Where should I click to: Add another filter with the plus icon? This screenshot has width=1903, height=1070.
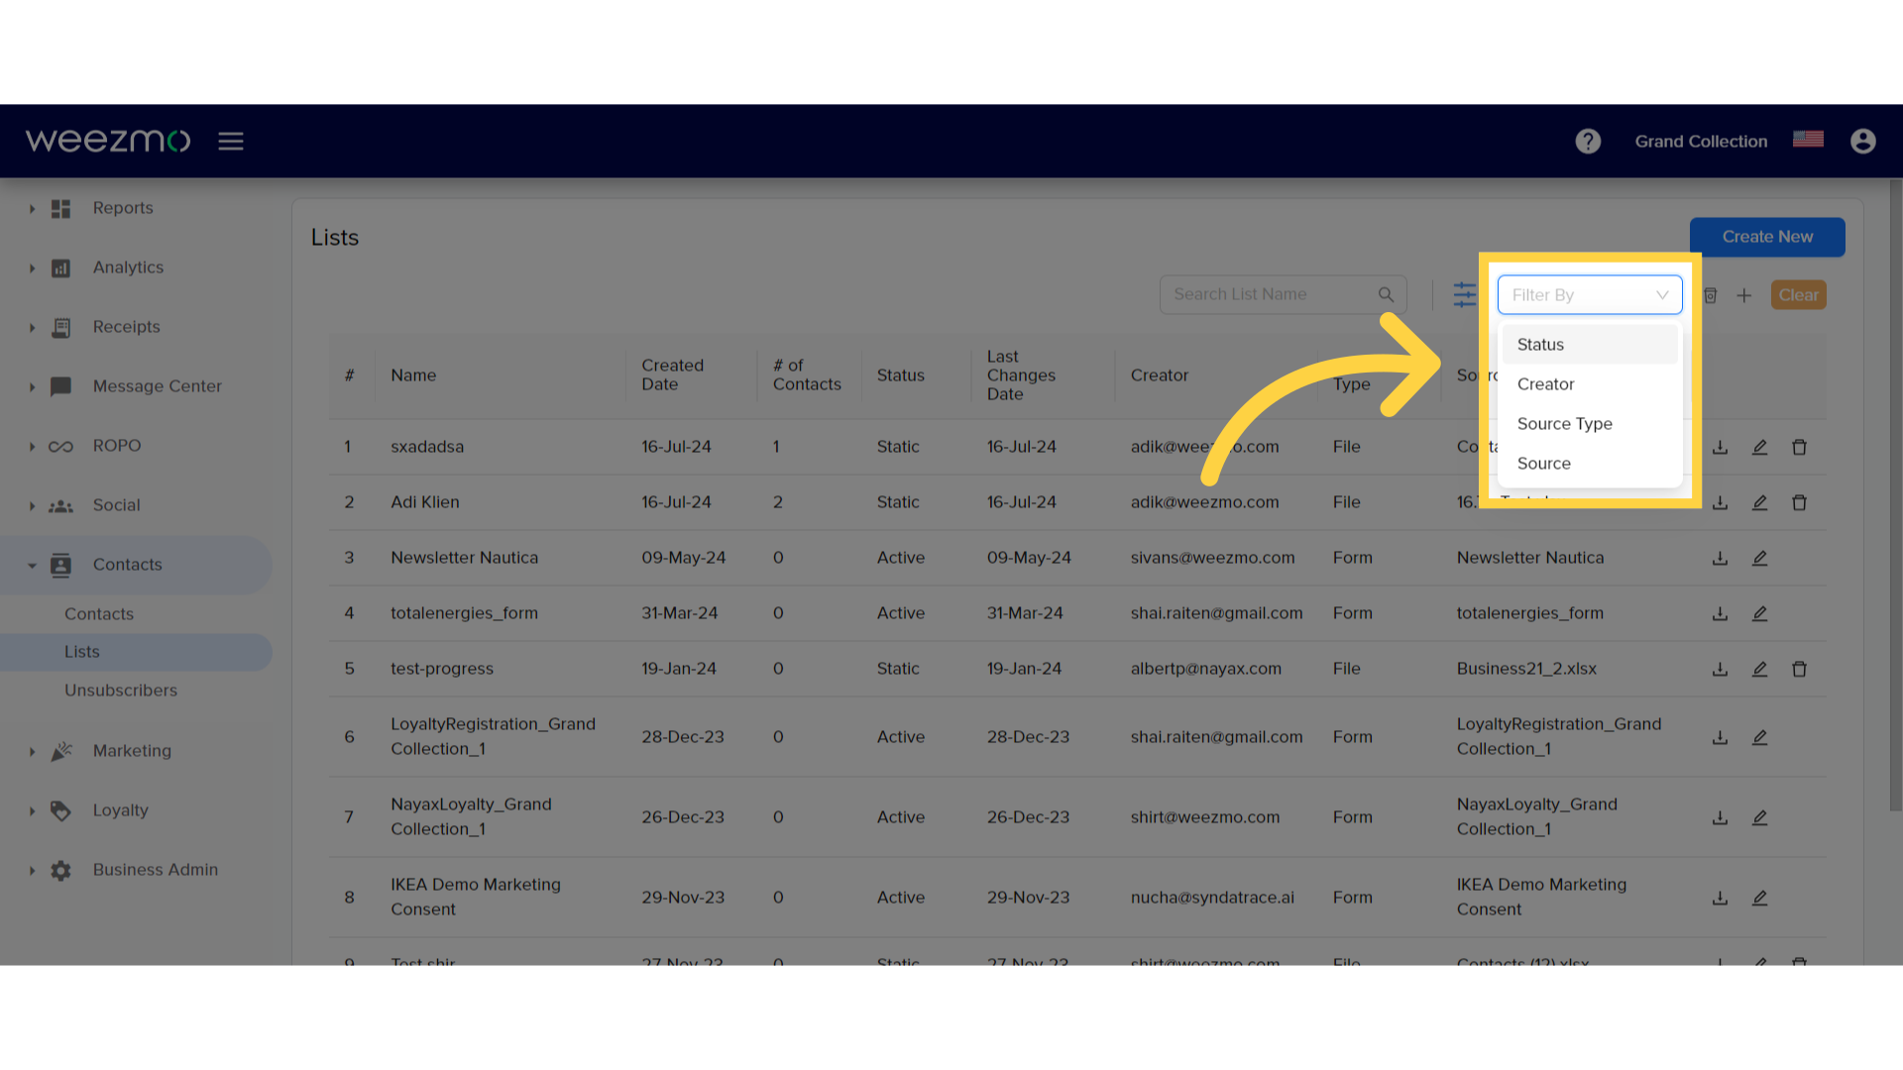click(x=1744, y=295)
